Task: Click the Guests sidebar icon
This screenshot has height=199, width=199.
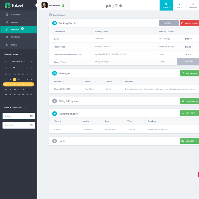Action: 7,22
